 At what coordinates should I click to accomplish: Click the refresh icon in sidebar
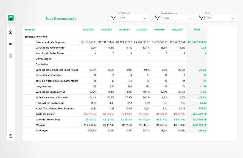click(x=11, y=56)
